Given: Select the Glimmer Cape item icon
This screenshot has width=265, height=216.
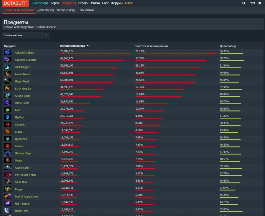Looking at the screenshot, I should [8, 153].
